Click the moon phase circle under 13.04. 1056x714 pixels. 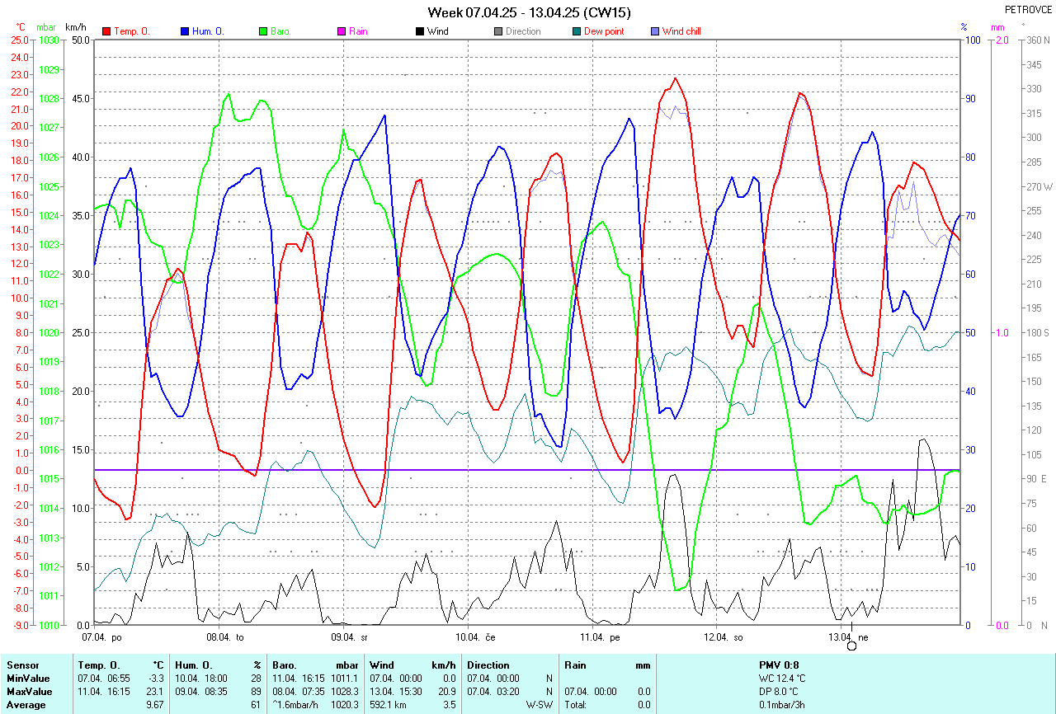pyautogui.click(x=852, y=646)
